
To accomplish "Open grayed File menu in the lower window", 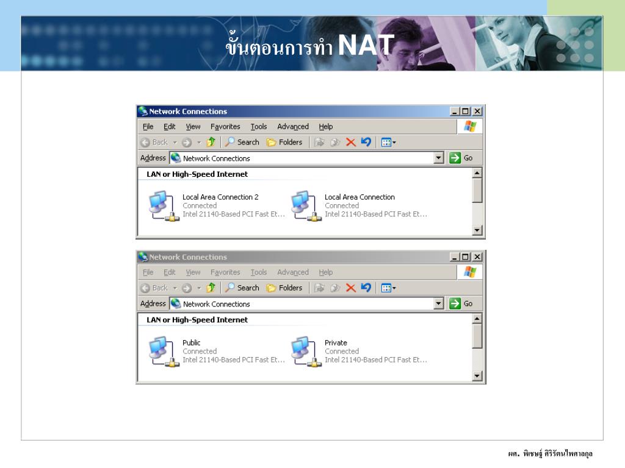I will pos(148,272).
